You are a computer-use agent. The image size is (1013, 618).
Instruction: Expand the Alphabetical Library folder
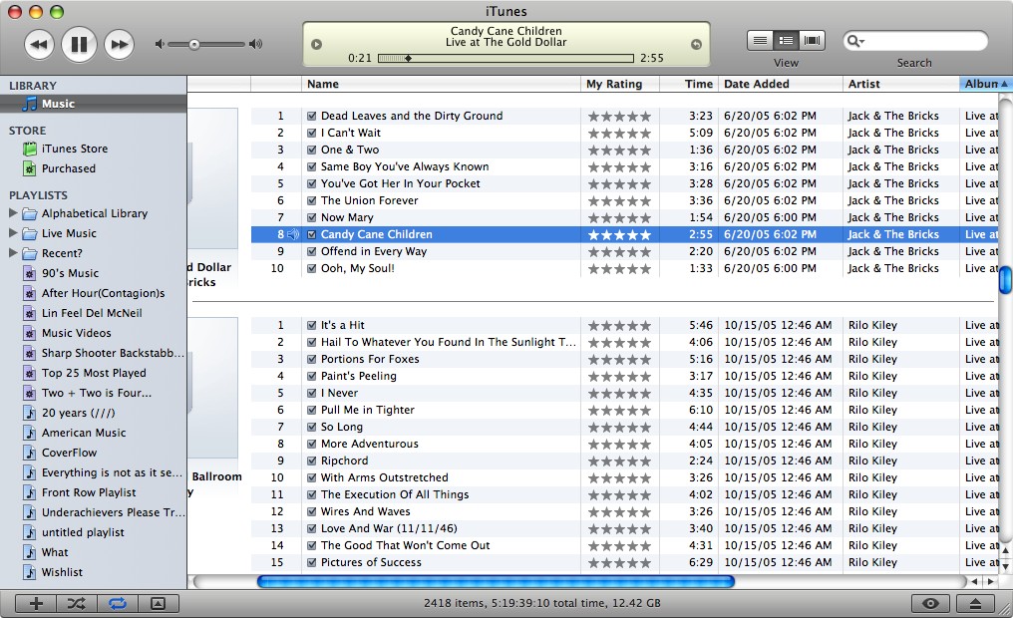13,212
